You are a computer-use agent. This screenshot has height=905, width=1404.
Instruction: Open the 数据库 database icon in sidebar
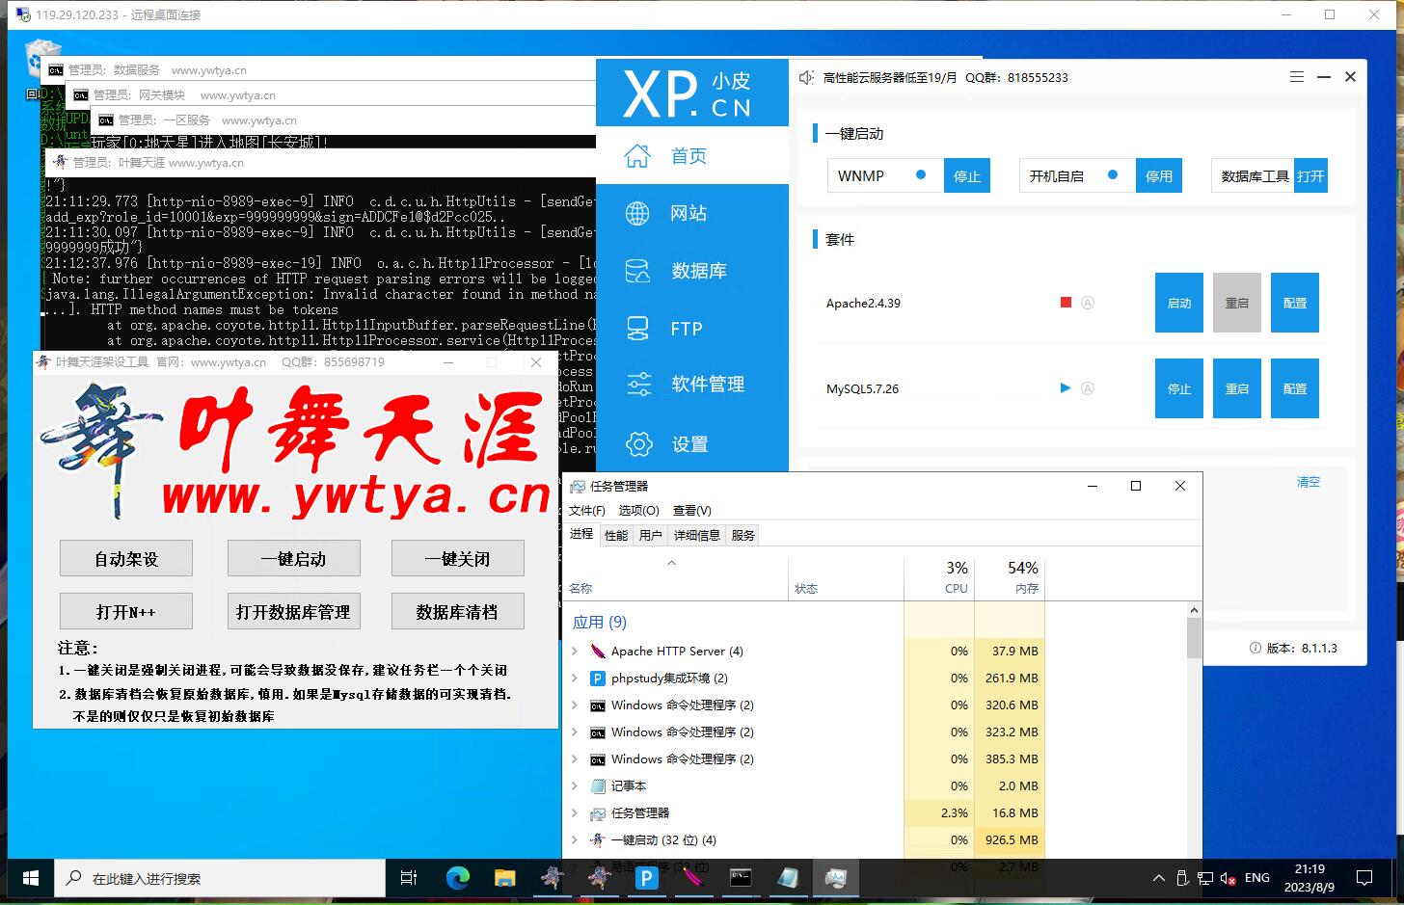[637, 271]
